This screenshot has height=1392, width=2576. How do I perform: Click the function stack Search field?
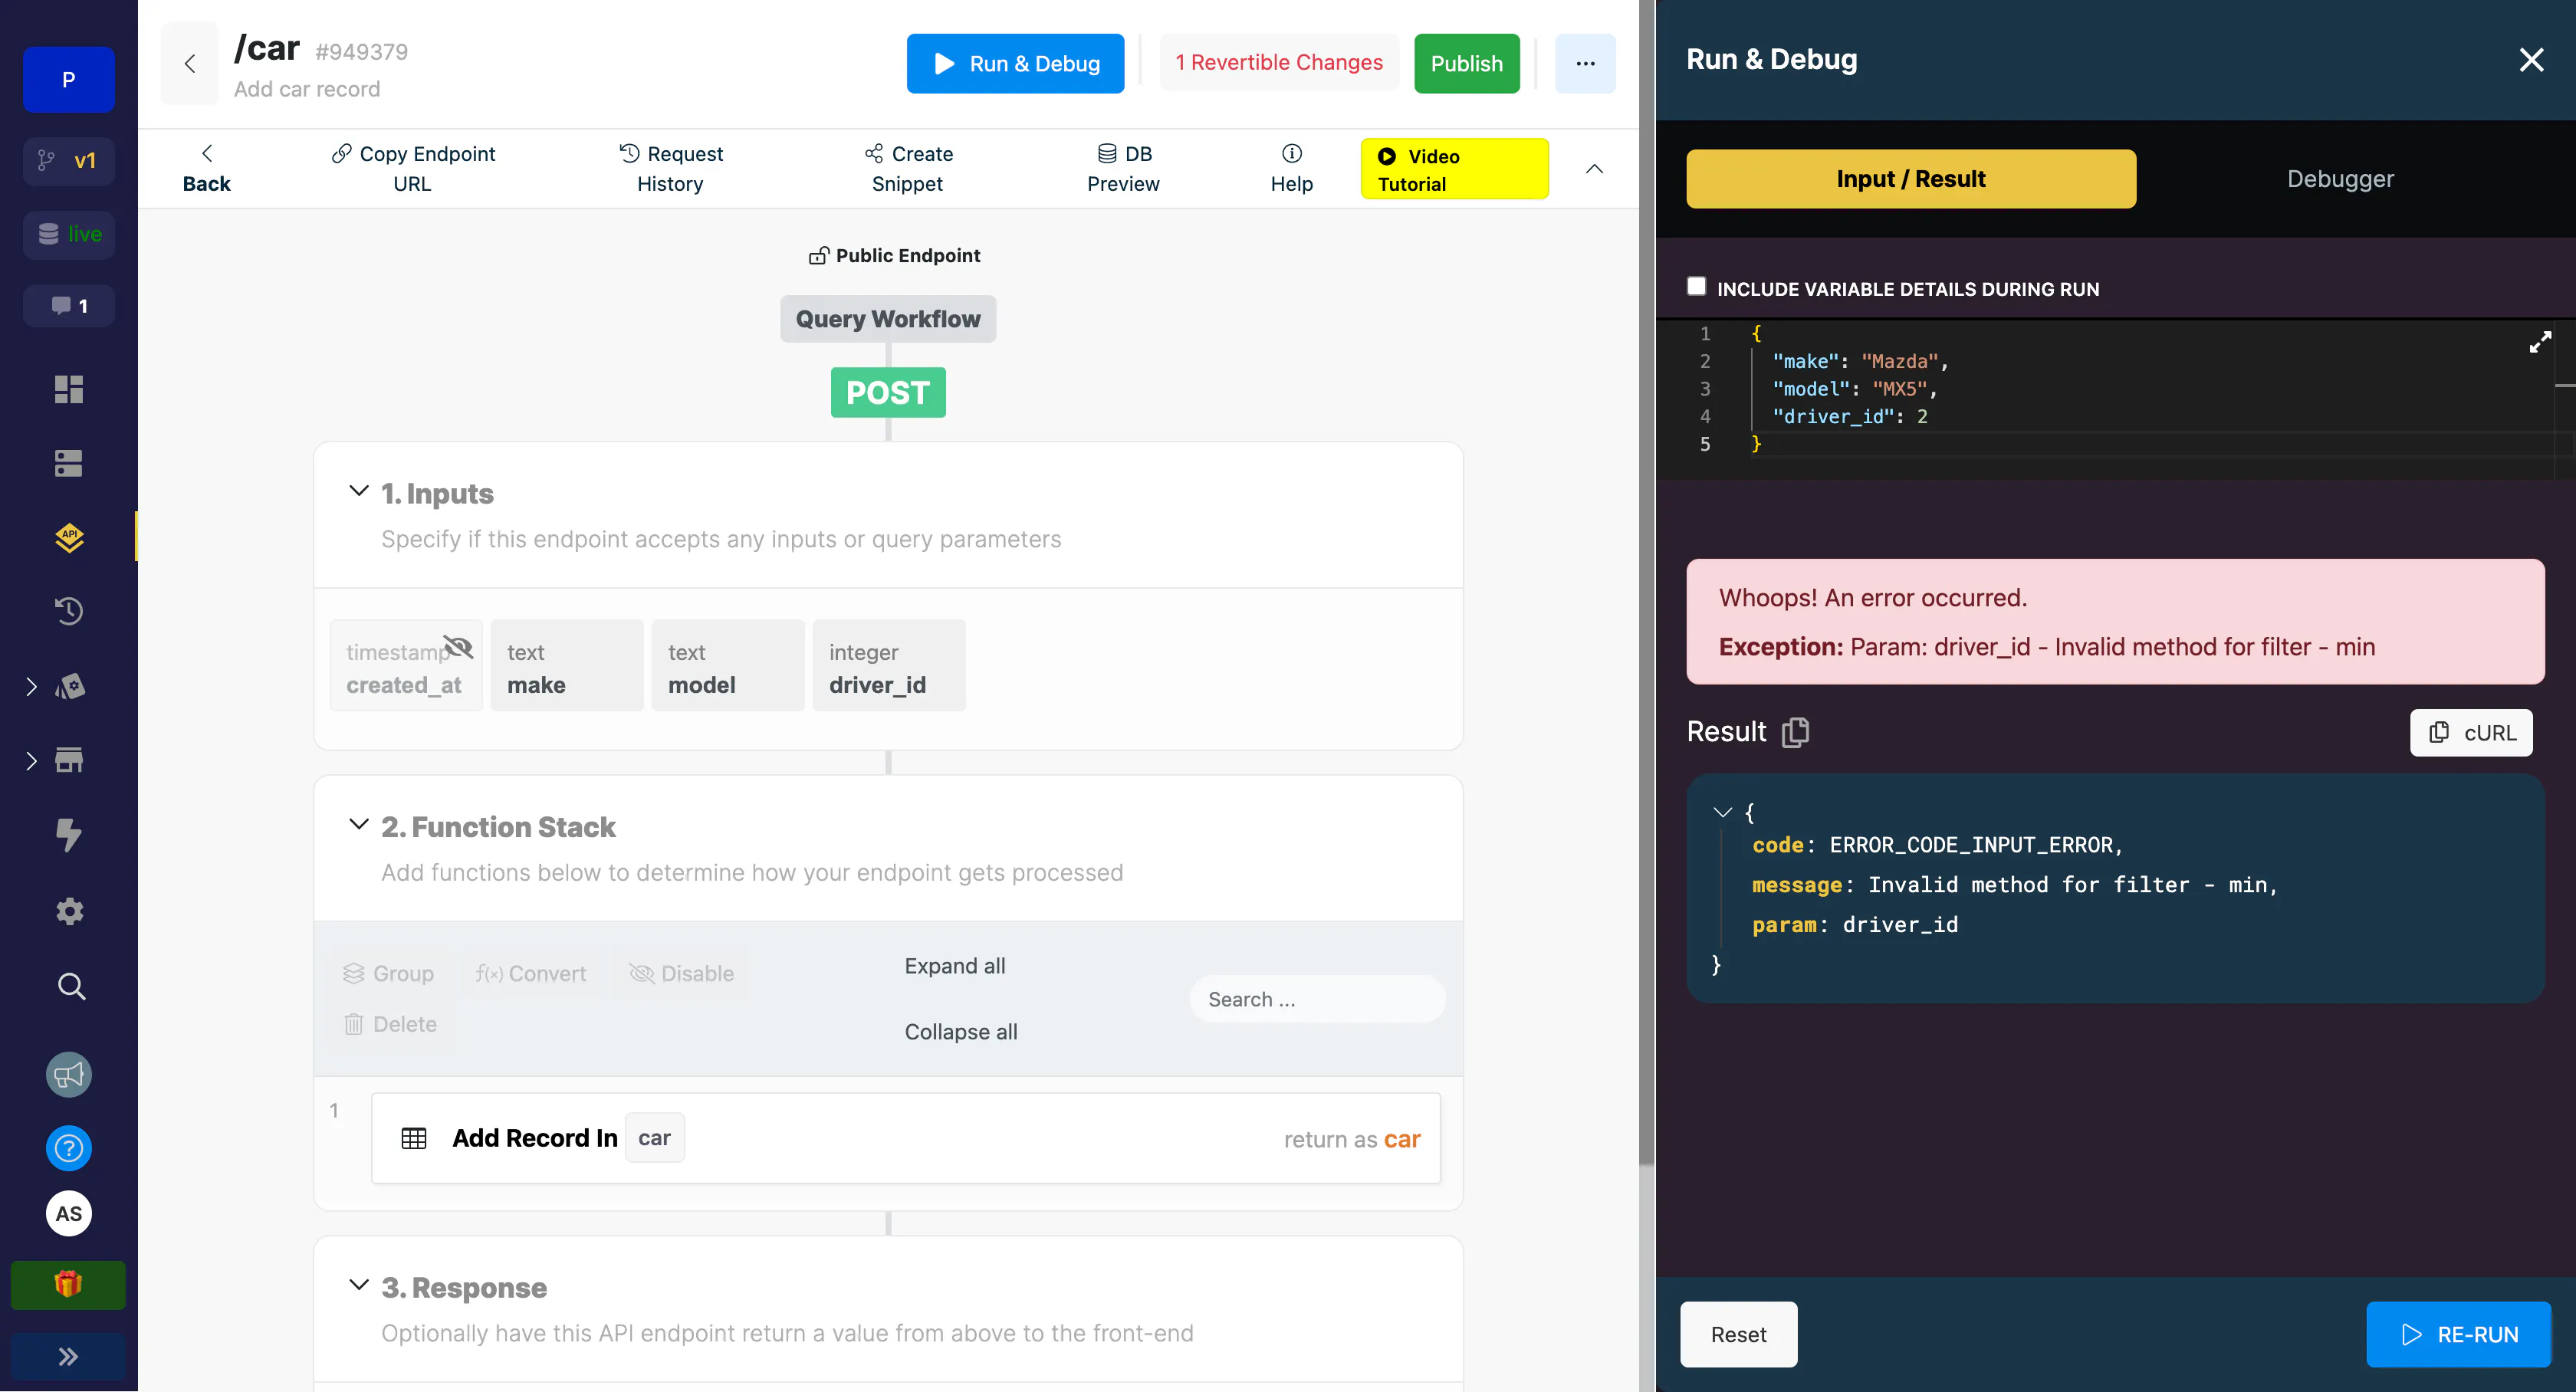[x=1317, y=999]
